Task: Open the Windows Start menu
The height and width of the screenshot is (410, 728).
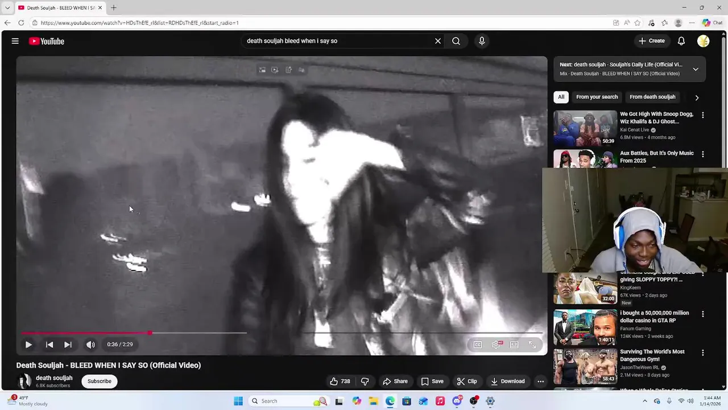Action: (x=238, y=401)
